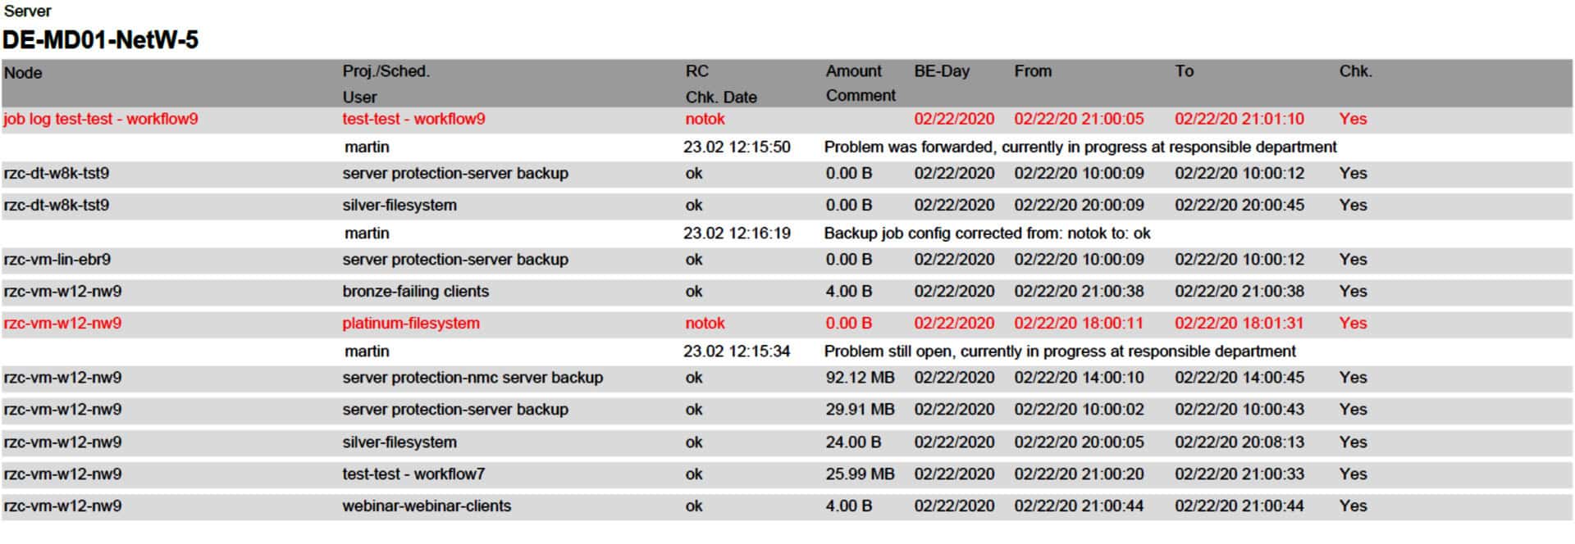This screenshot has height=544, width=1575.
Task: Click the RC column header
Action: [696, 71]
